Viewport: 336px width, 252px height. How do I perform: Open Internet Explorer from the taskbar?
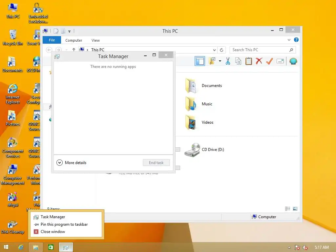click(x=21, y=247)
